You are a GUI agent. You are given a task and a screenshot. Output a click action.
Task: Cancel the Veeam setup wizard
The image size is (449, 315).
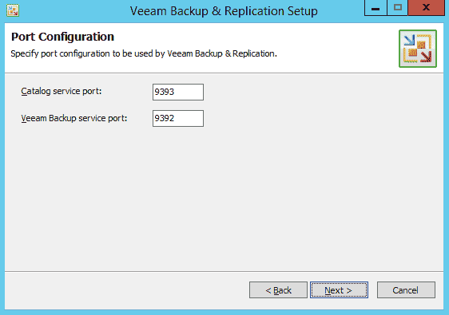pyautogui.click(x=406, y=290)
